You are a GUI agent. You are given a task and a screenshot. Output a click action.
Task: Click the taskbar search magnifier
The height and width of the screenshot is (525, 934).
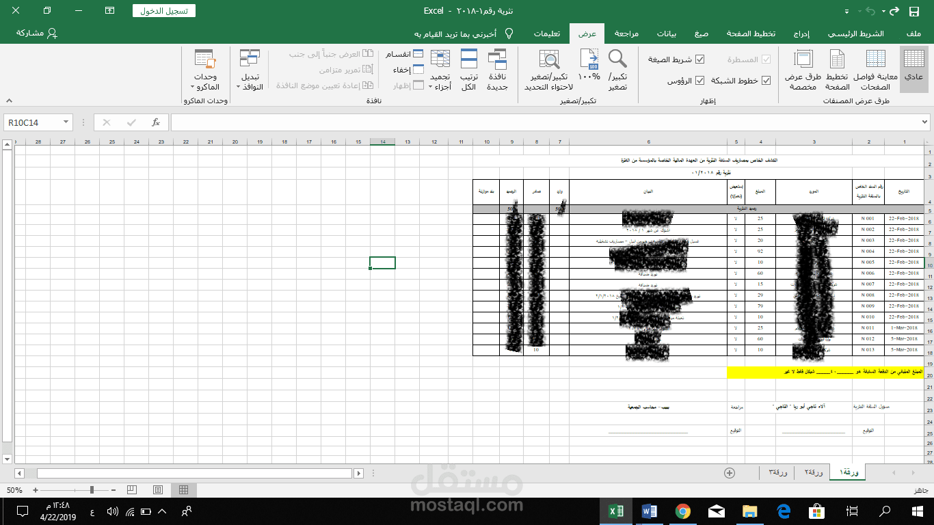(x=885, y=511)
